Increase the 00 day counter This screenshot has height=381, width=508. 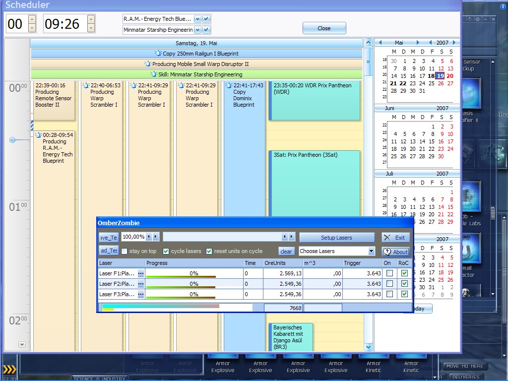coord(32,19)
